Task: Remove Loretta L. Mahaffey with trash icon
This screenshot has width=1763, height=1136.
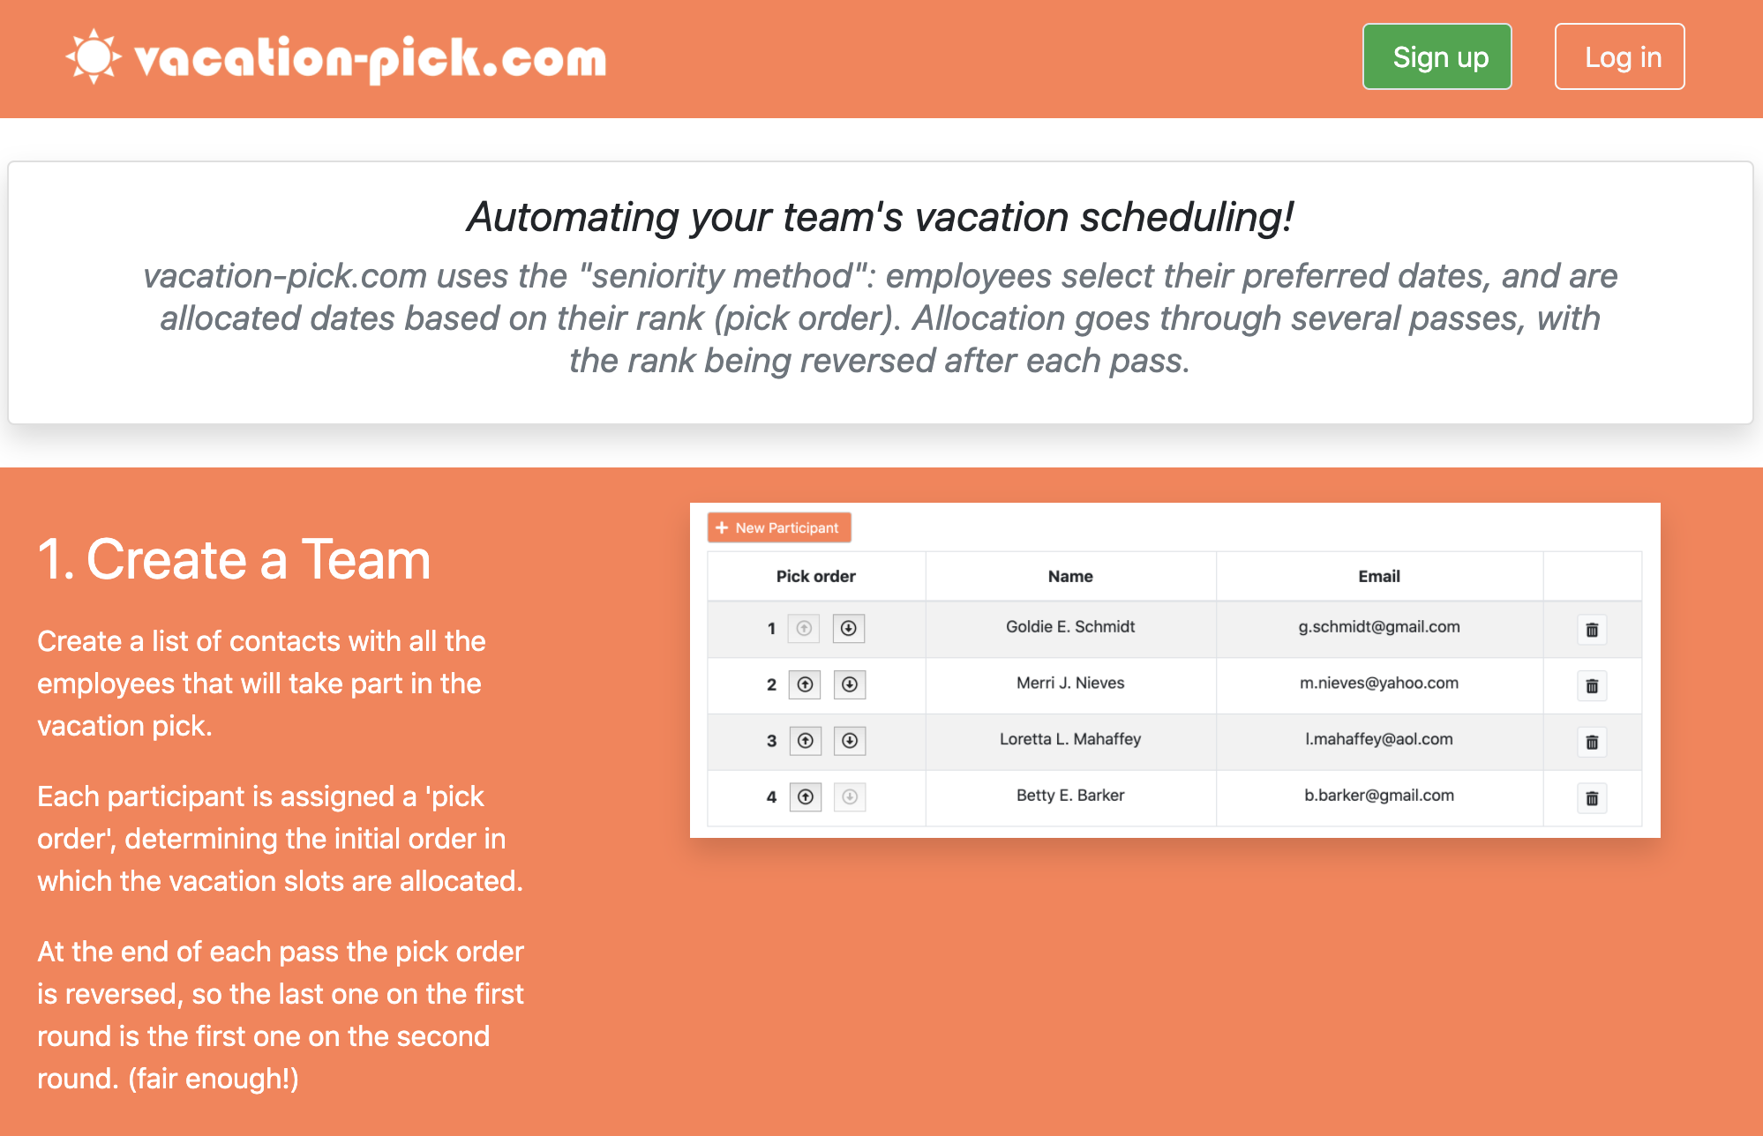Action: click(1592, 742)
